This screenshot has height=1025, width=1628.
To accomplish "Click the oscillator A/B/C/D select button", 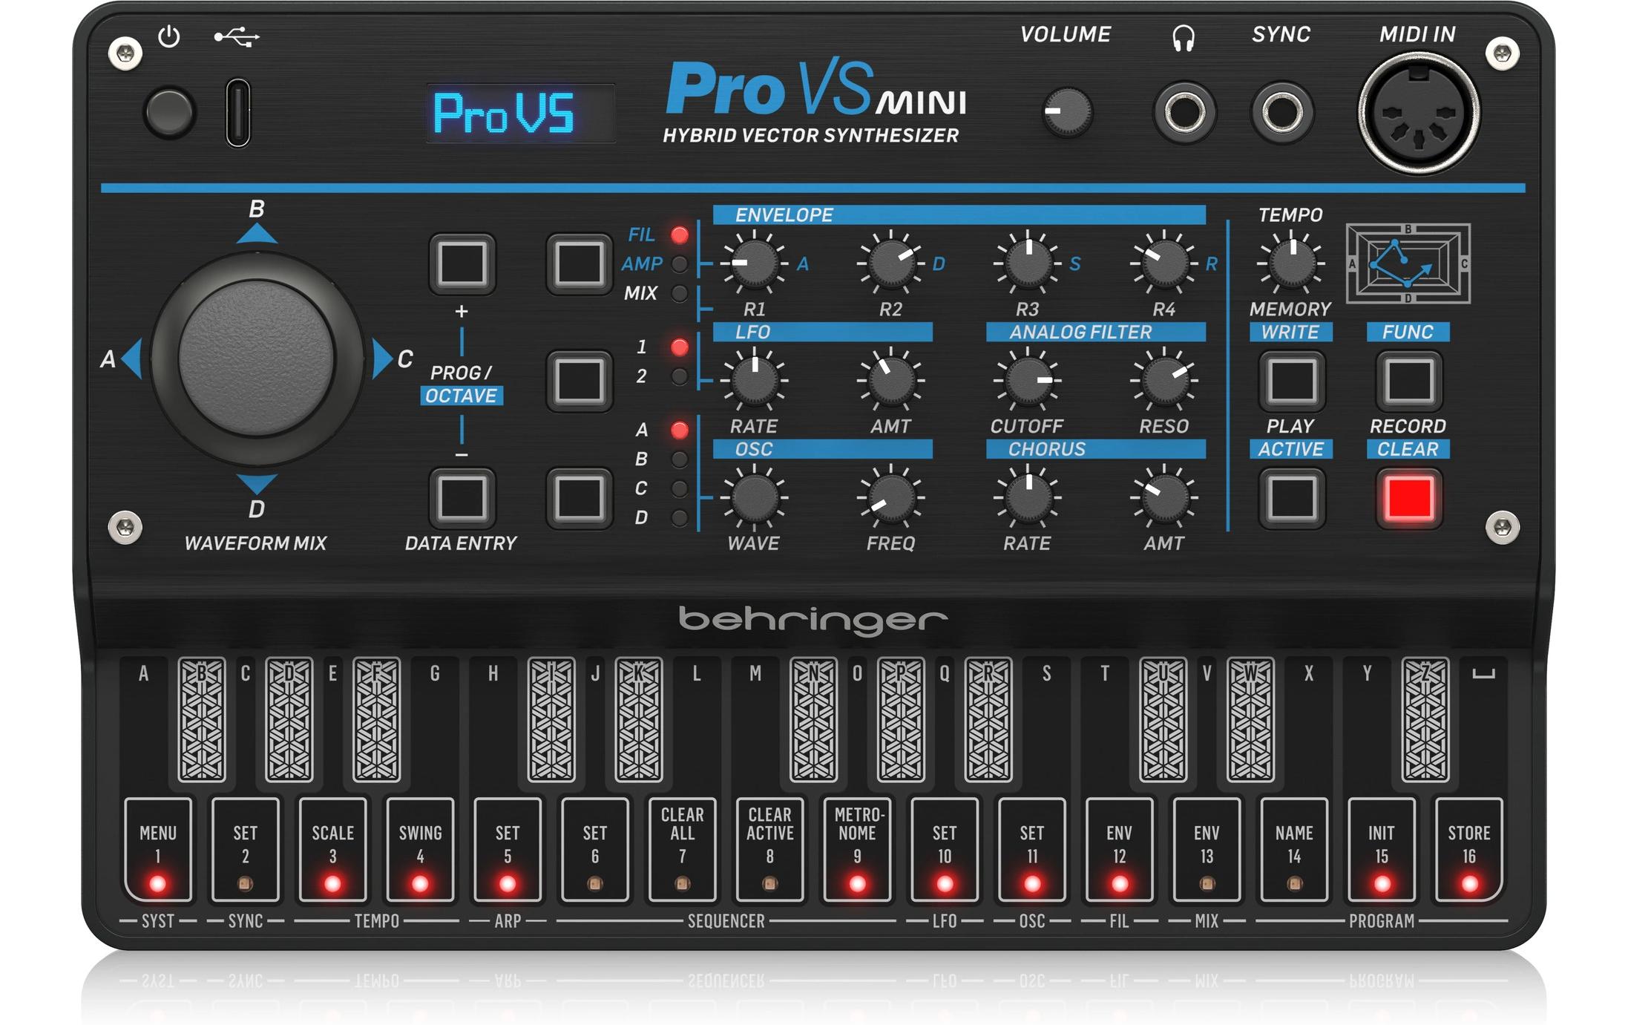I will (x=579, y=497).
